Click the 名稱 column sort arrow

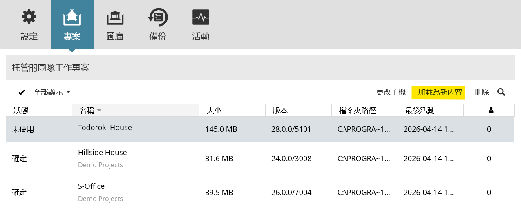[x=99, y=111]
